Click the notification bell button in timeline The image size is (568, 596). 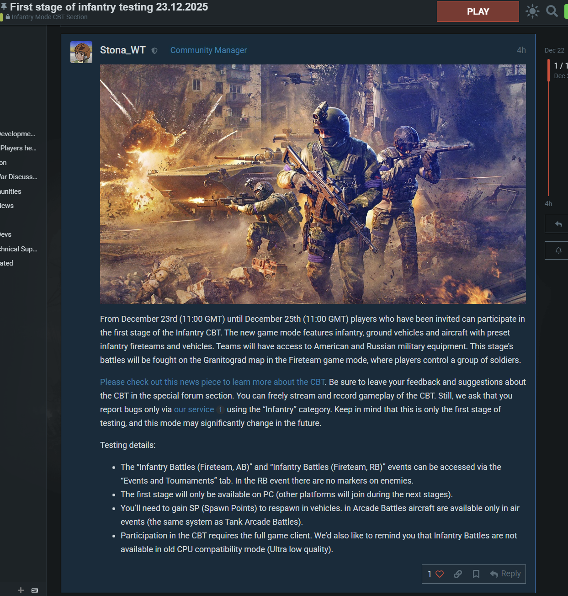point(557,250)
